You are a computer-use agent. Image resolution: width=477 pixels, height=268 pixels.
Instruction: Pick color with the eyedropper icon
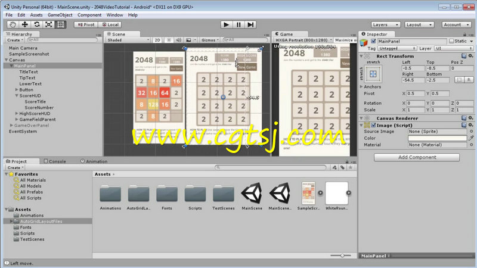point(471,138)
